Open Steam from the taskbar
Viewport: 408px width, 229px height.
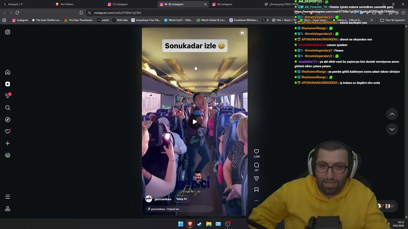point(199,224)
